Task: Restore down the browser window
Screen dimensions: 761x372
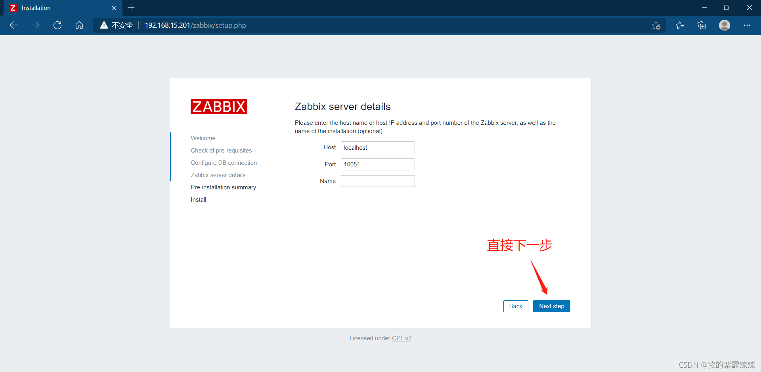Action: [x=727, y=8]
